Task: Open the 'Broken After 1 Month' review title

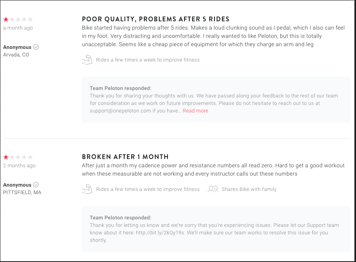Action: pos(125,157)
